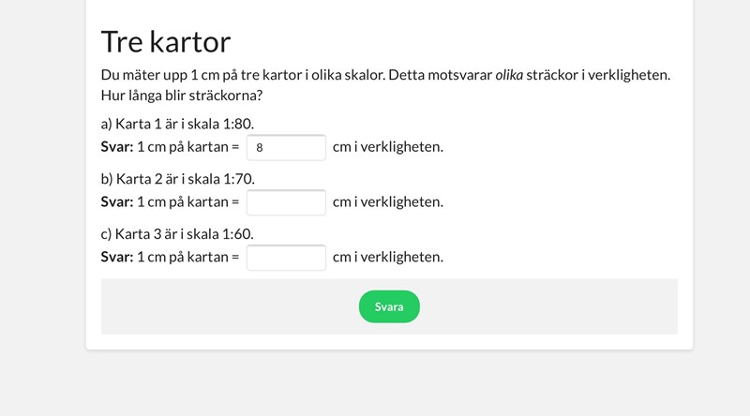Screen dimensions: 750x416
Task: Click the bold "Svar:" label in part a
Action: [x=117, y=147]
